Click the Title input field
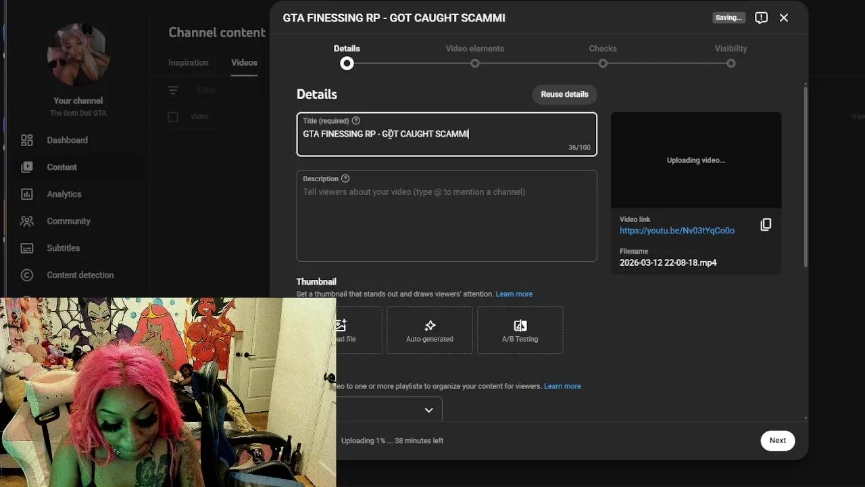This screenshot has width=865, height=487. [x=447, y=135]
